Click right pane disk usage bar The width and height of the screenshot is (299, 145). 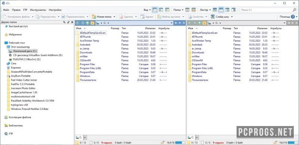click(292, 142)
